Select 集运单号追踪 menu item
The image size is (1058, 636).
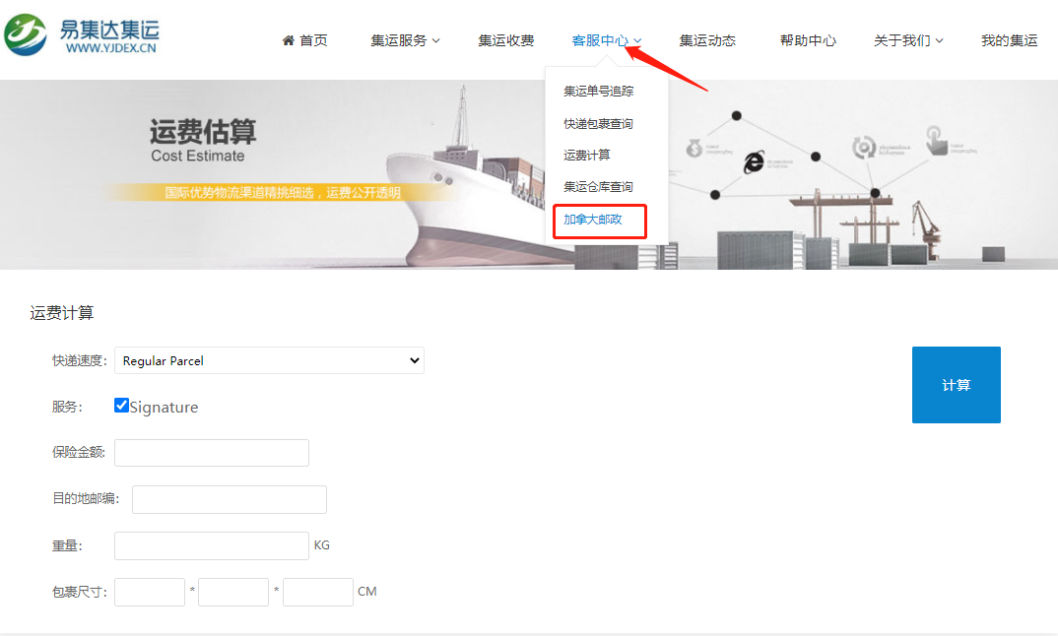click(598, 92)
